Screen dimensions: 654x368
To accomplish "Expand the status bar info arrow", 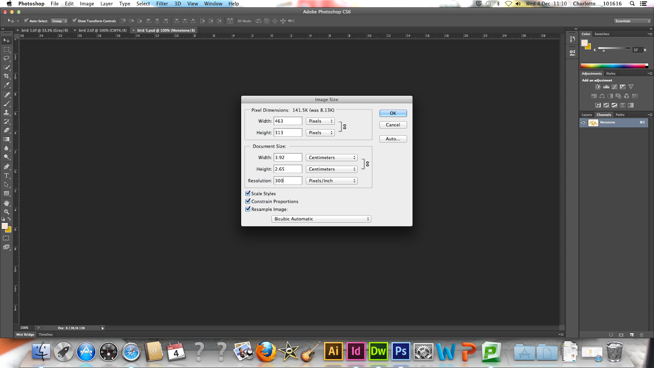I will pyautogui.click(x=103, y=328).
